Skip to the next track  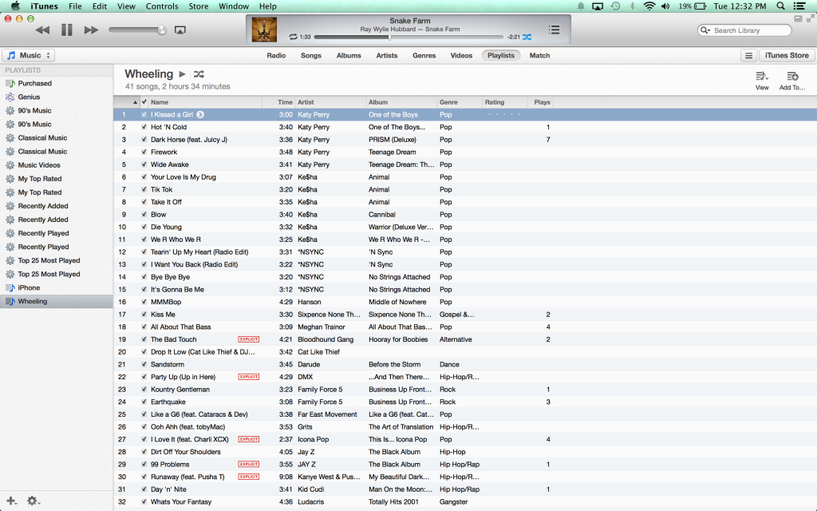[x=91, y=30]
